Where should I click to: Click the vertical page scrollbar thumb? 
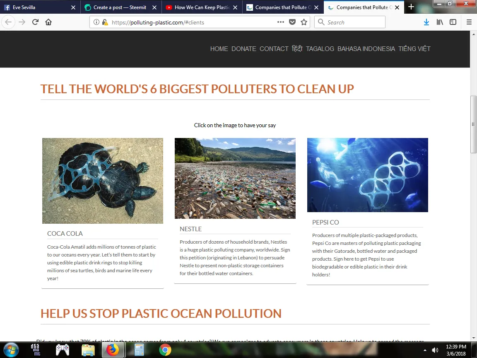[473, 124]
